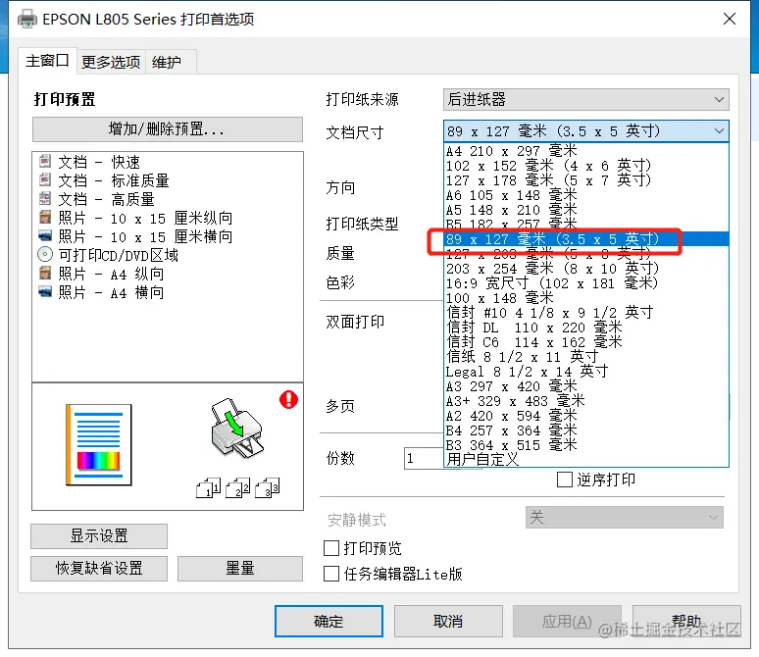Click the photo icon beside 10 x 15 厘米纵向
Viewport: 759px width, 657px height.
[x=45, y=217]
